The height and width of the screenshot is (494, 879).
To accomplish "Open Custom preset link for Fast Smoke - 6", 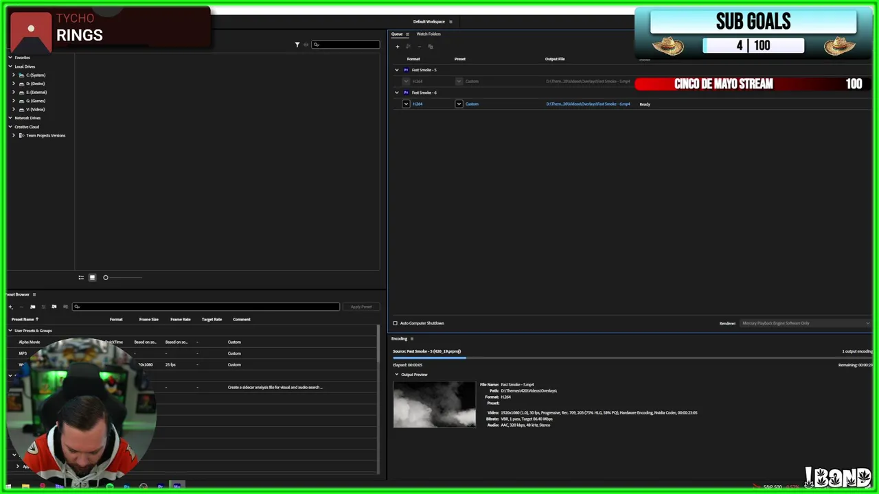I will [x=472, y=104].
